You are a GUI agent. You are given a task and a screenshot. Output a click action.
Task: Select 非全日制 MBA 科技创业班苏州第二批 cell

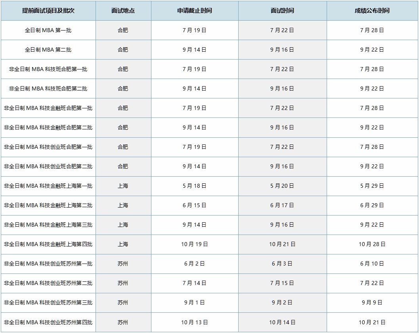pyautogui.click(x=48, y=283)
